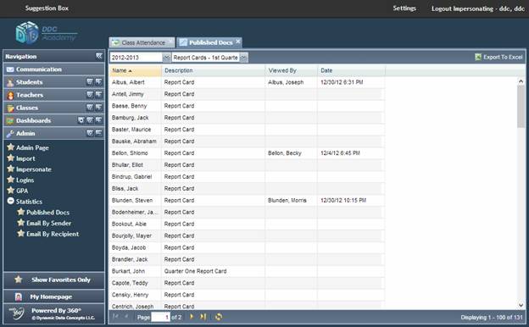Viewport: 529px width, 327px height.
Task: Click the Classes folder icon
Action: pos(10,108)
